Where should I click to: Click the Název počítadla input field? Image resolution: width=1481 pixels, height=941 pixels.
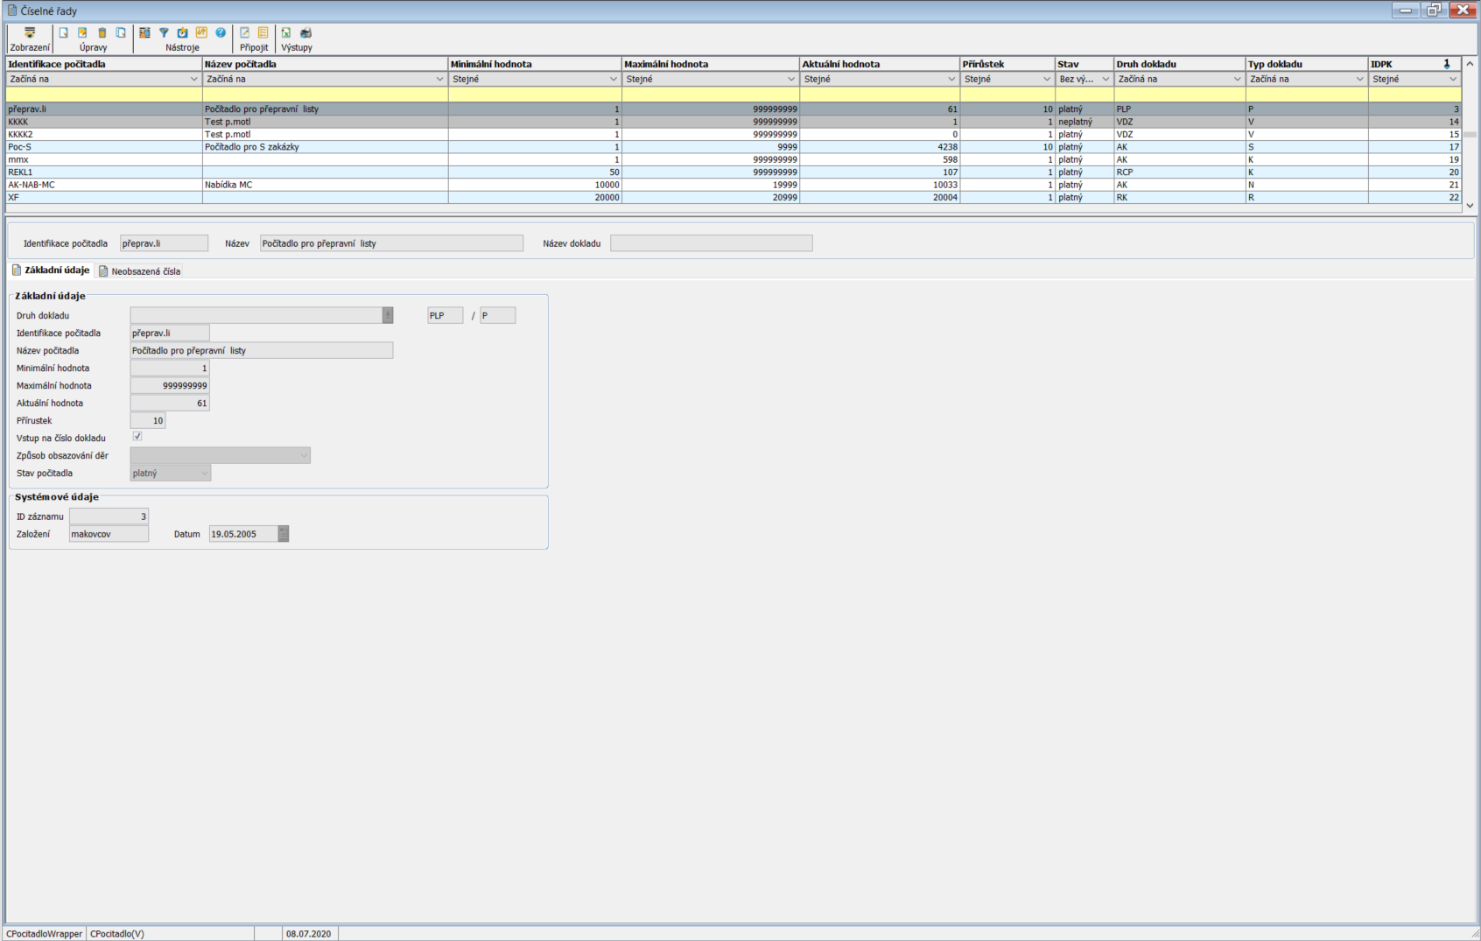tap(261, 351)
